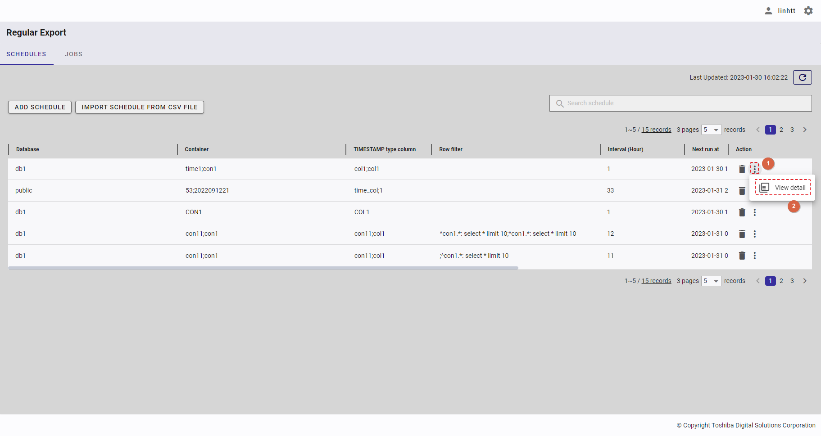Image resolution: width=821 pixels, height=436 pixels.
Task: Delete the db1 time1;con1 schedule row
Action: click(742, 169)
